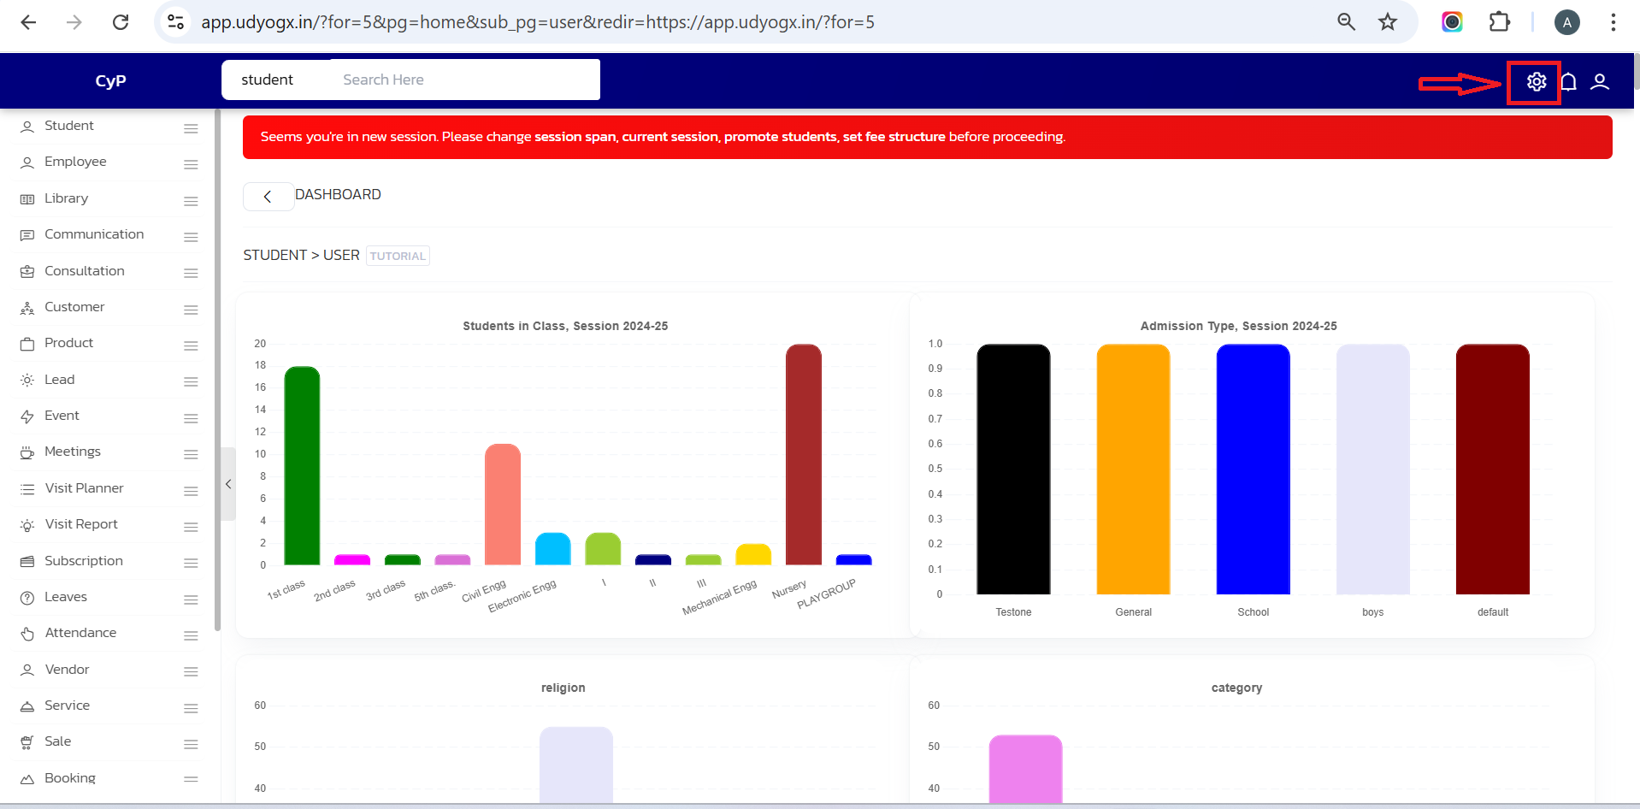The height and width of the screenshot is (809, 1640).
Task: Open the notifications bell icon
Action: coord(1568,81)
